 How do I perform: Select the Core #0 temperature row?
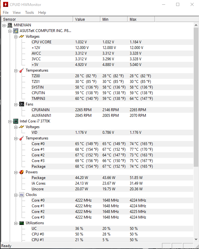[x=112, y=144]
